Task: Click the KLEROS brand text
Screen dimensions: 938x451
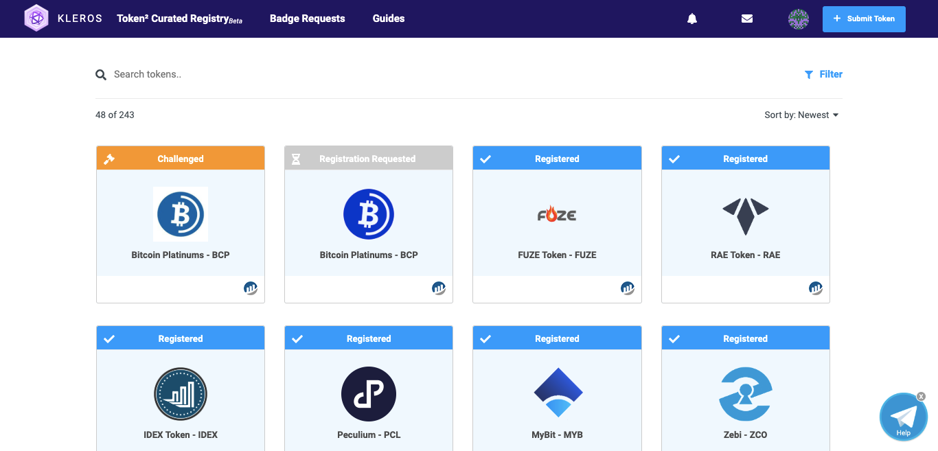Action: pyautogui.click(x=80, y=19)
